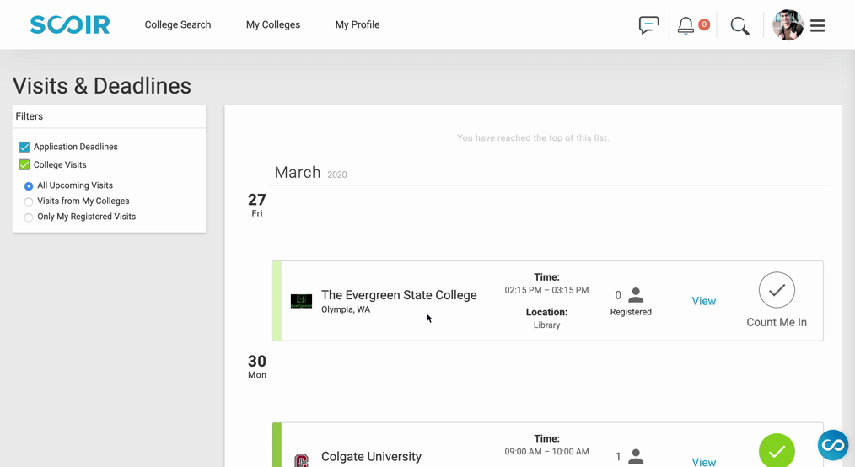Click The Evergreen State College logo

(301, 301)
